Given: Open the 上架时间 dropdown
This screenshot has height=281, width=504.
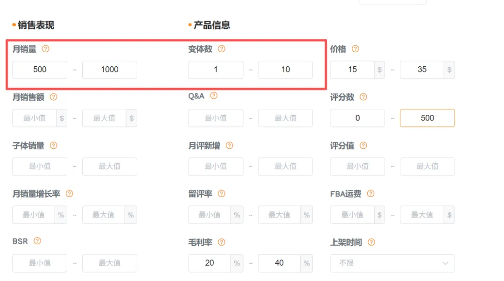Looking at the screenshot, I should [392, 263].
